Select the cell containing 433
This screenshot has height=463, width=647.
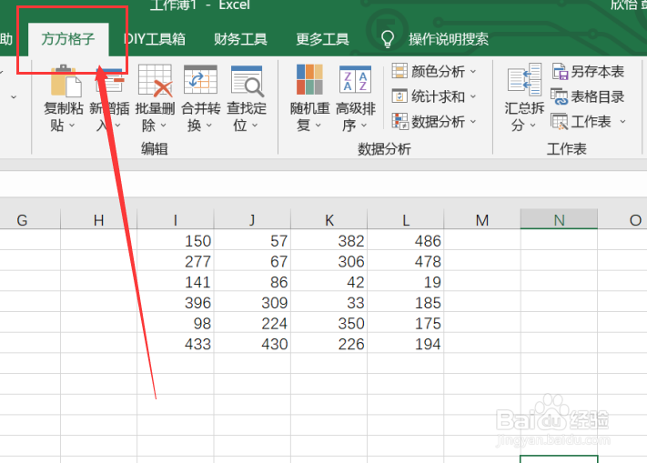point(176,343)
